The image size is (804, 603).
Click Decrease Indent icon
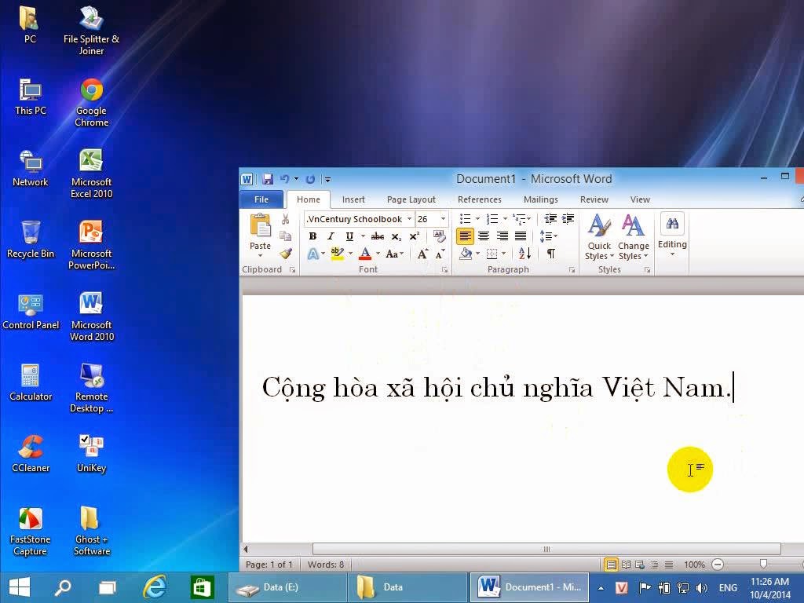click(x=550, y=219)
